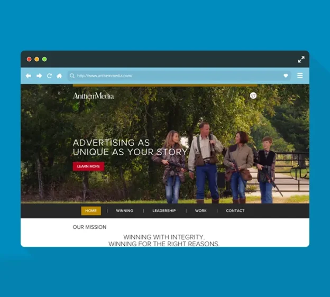Open the WORK navigation item
Image resolution: width=330 pixels, height=297 pixels.
(201, 211)
